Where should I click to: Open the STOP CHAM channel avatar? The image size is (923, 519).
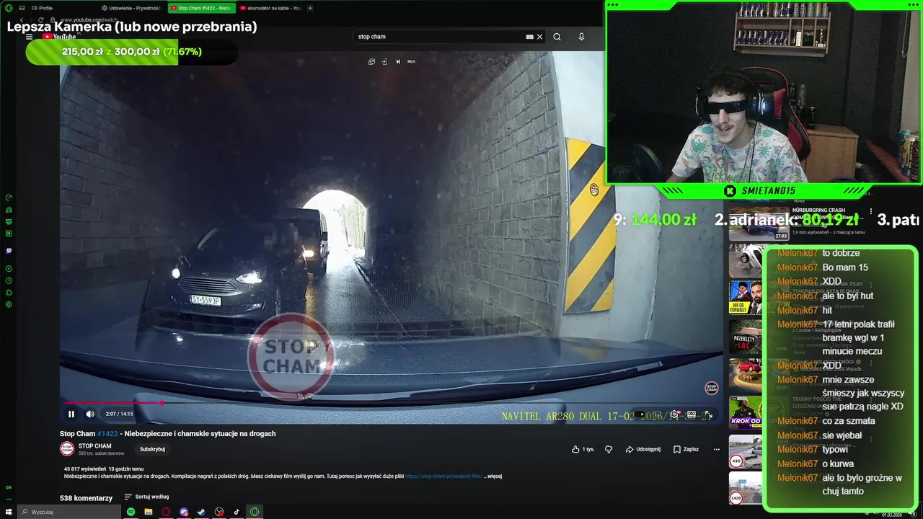click(67, 448)
